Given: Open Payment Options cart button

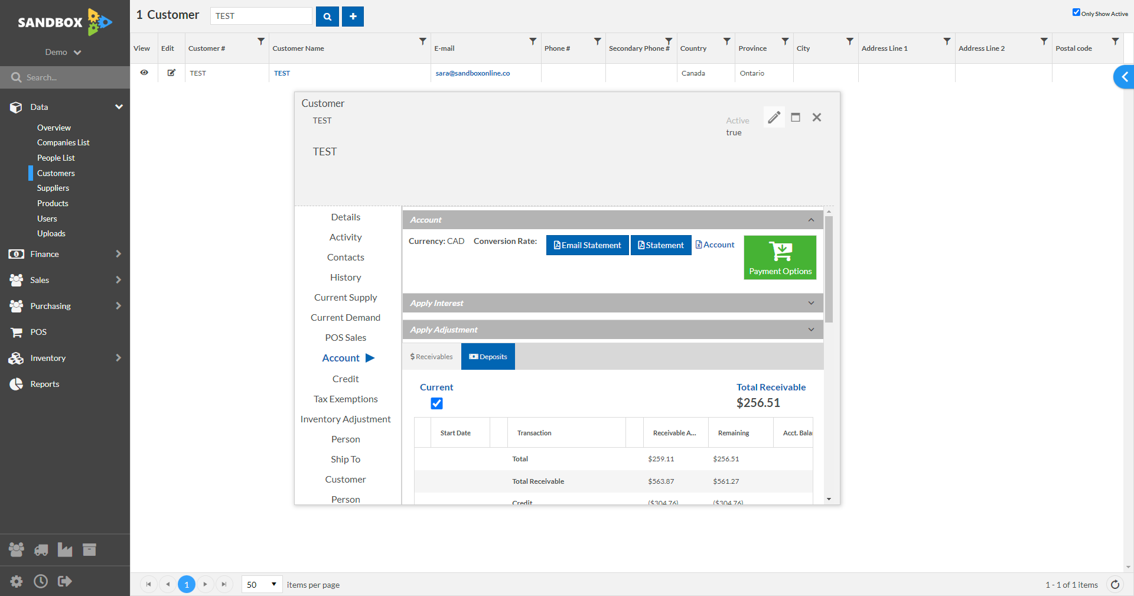Looking at the screenshot, I should tap(780, 258).
